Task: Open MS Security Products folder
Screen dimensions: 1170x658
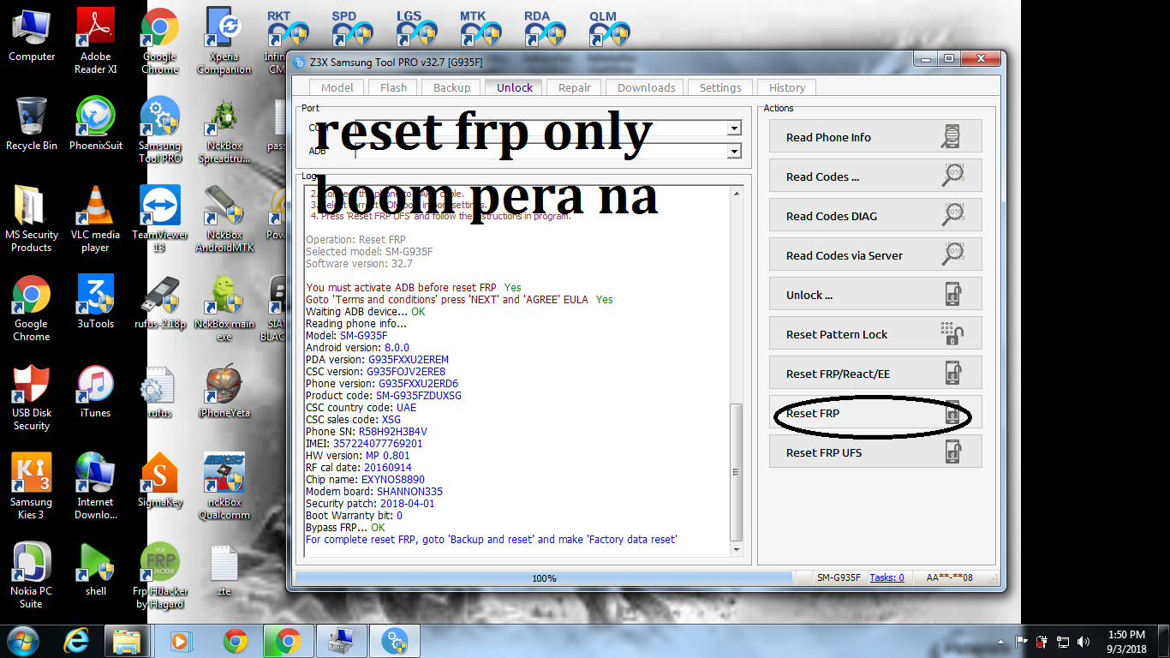Action: 32,219
